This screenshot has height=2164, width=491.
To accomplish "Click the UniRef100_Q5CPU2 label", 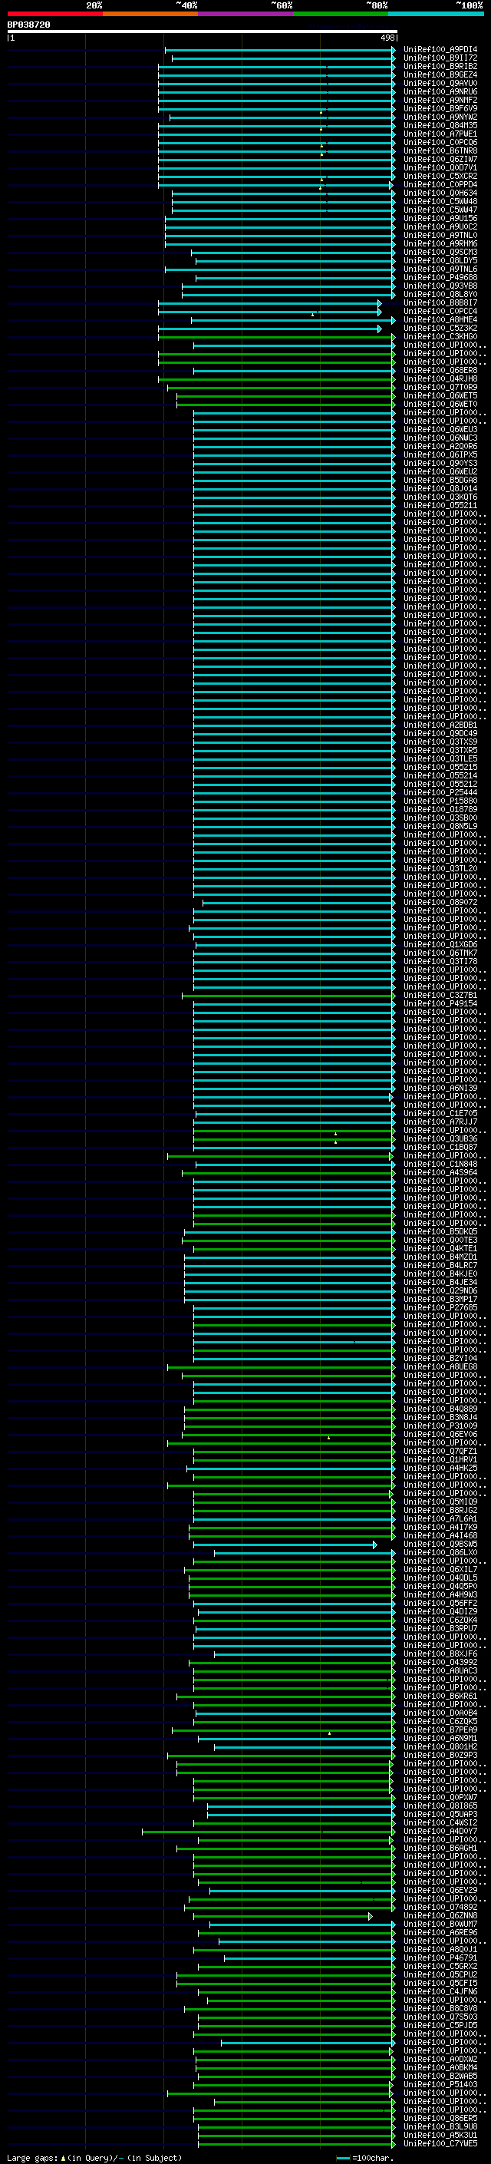I will (x=440, y=1975).
